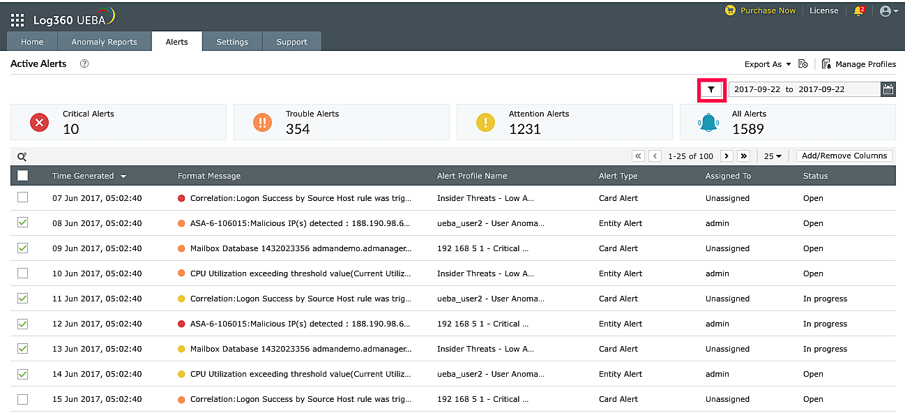
Task: Open the Export As dropdown
Action: (767, 63)
